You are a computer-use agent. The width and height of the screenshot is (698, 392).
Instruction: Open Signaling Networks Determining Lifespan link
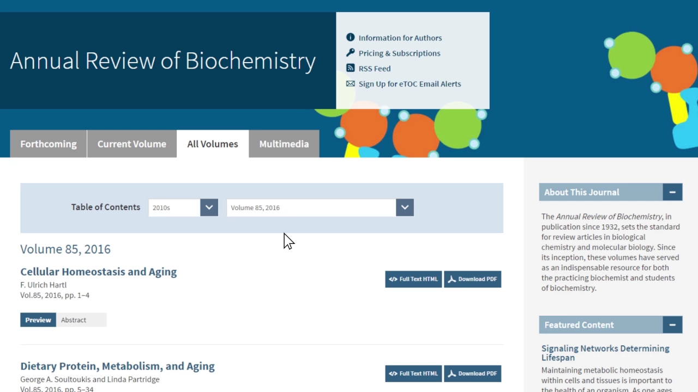tap(605, 353)
